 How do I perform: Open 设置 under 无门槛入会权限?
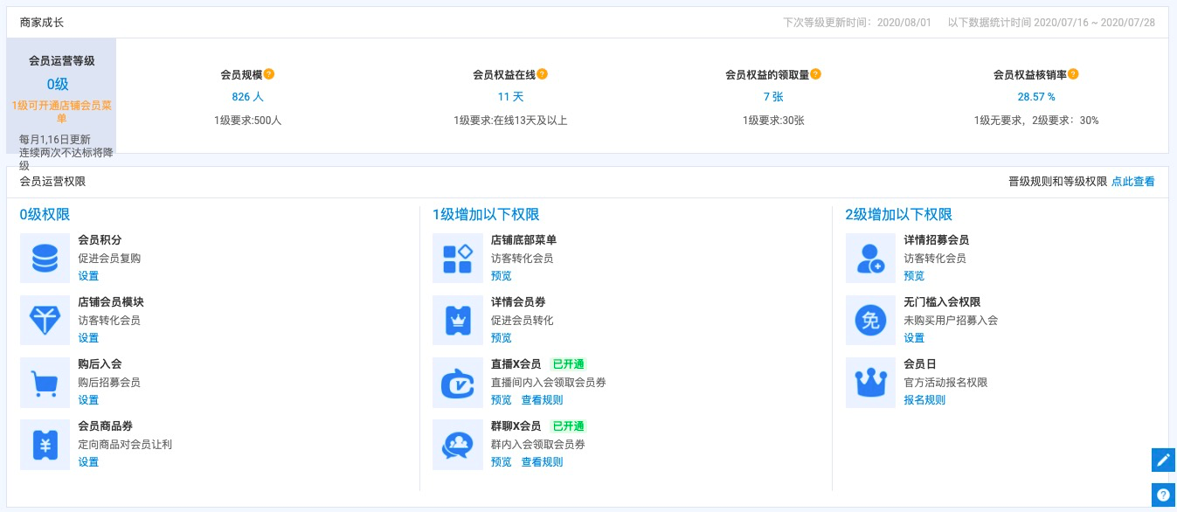coord(914,338)
